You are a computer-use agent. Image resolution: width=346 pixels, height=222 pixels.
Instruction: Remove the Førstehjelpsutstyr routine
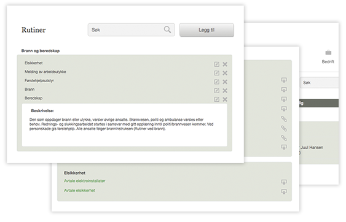(x=225, y=82)
